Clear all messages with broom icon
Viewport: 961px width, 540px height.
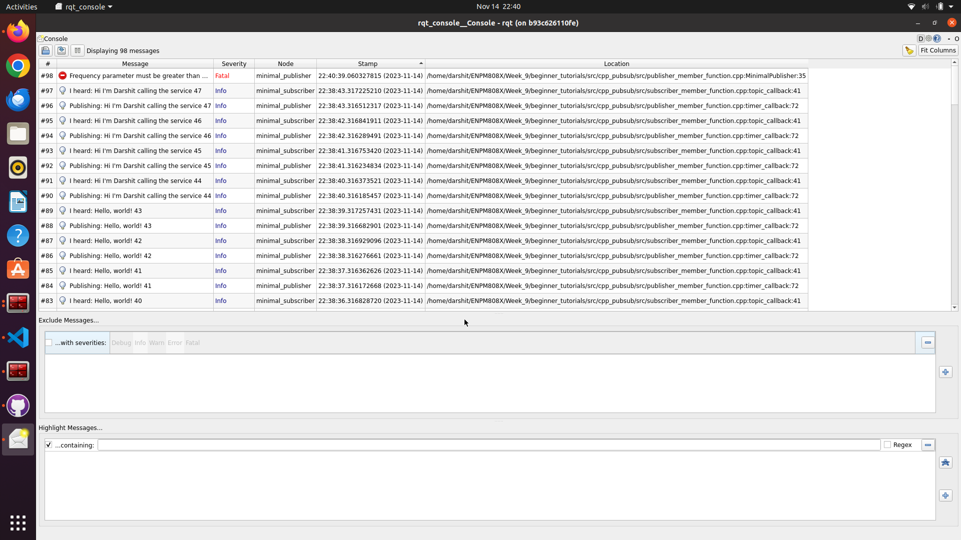909,50
